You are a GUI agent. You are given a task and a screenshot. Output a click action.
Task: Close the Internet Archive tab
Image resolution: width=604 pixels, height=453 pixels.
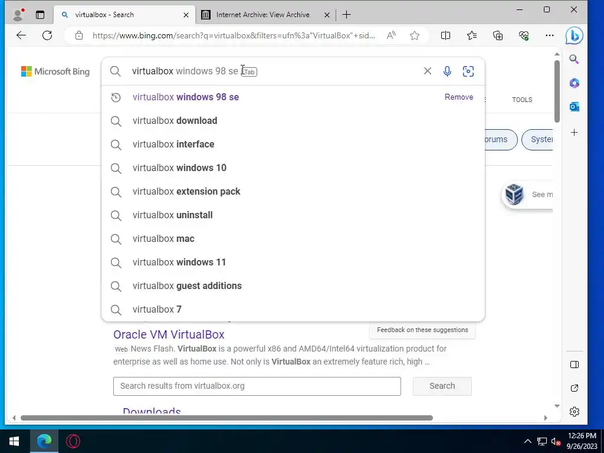coord(327,15)
